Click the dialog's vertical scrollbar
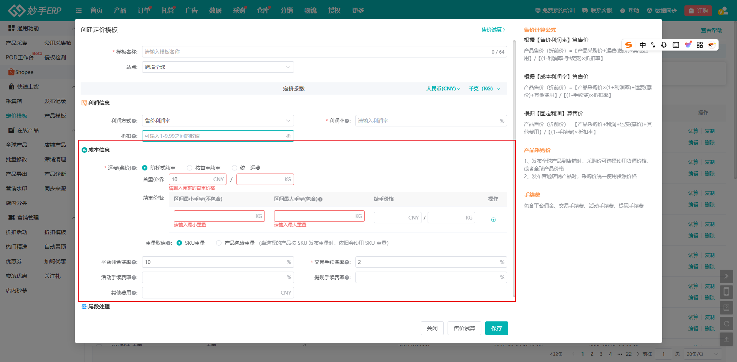The image size is (737, 362). coord(514,169)
